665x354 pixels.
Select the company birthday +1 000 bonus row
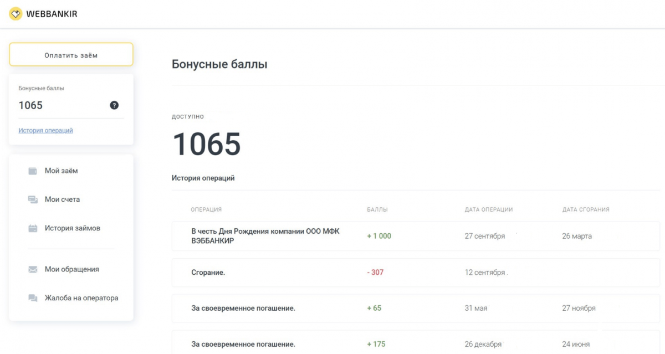(x=416, y=236)
